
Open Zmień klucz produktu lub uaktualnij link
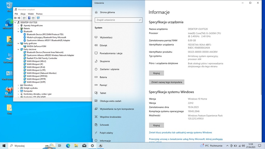[x=180, y=132]
